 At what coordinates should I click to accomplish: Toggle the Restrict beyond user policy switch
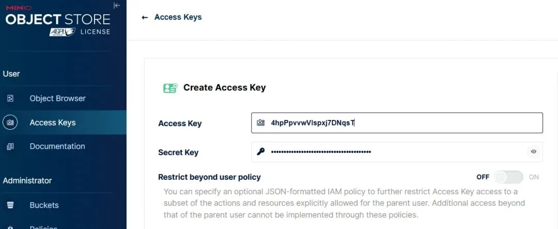(508, 177)
